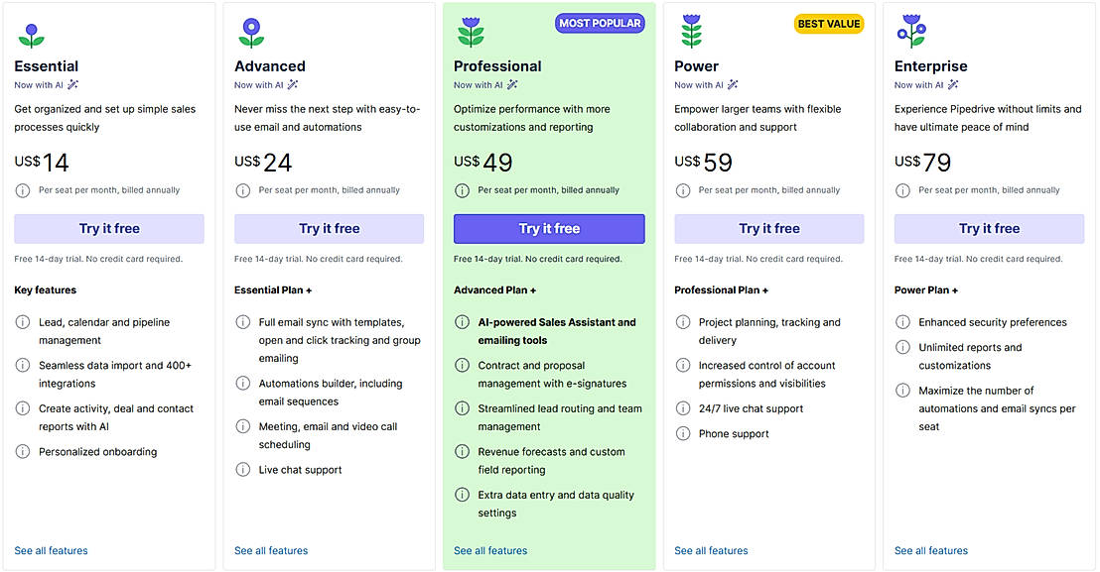Click info icon next to Phone support

point(682,434)
